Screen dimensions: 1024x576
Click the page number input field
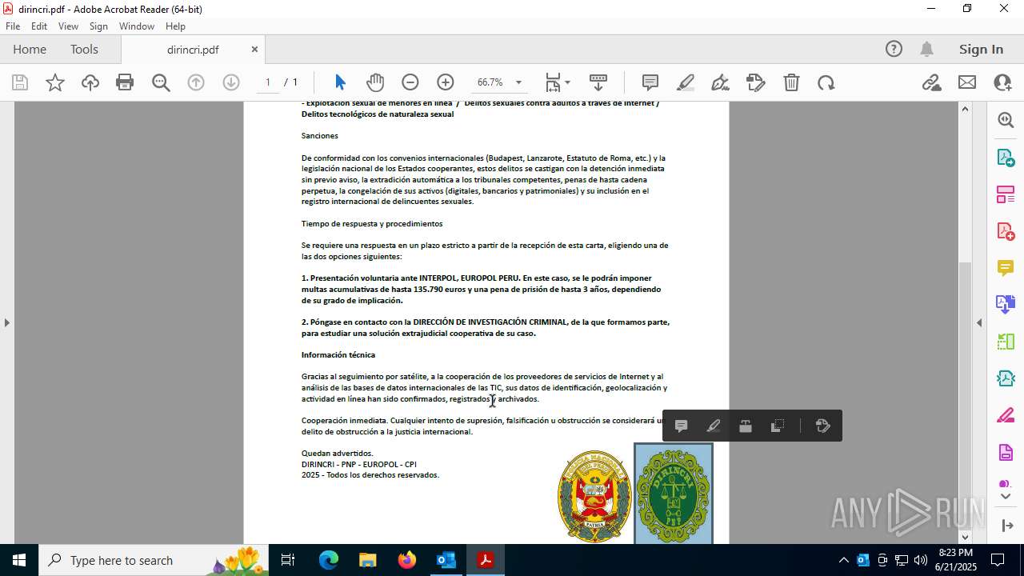[268, 82]
